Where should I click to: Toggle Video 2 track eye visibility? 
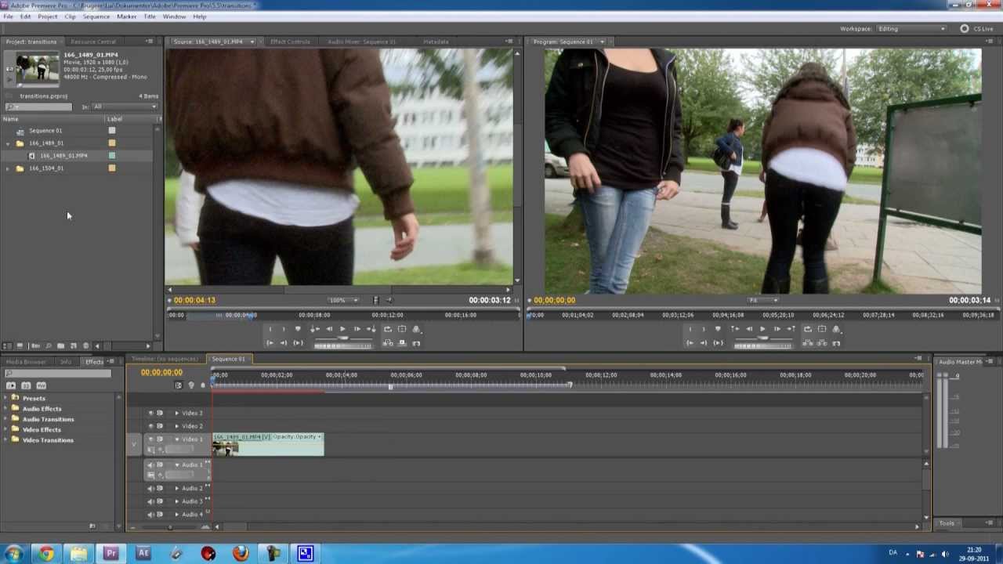[150, 426]
